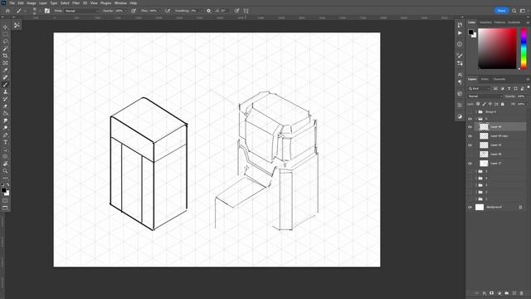The height and width of the screenshot is (299, 531).
Task: Select the Zoom tool in left toolbar
Action: (5, 170)
